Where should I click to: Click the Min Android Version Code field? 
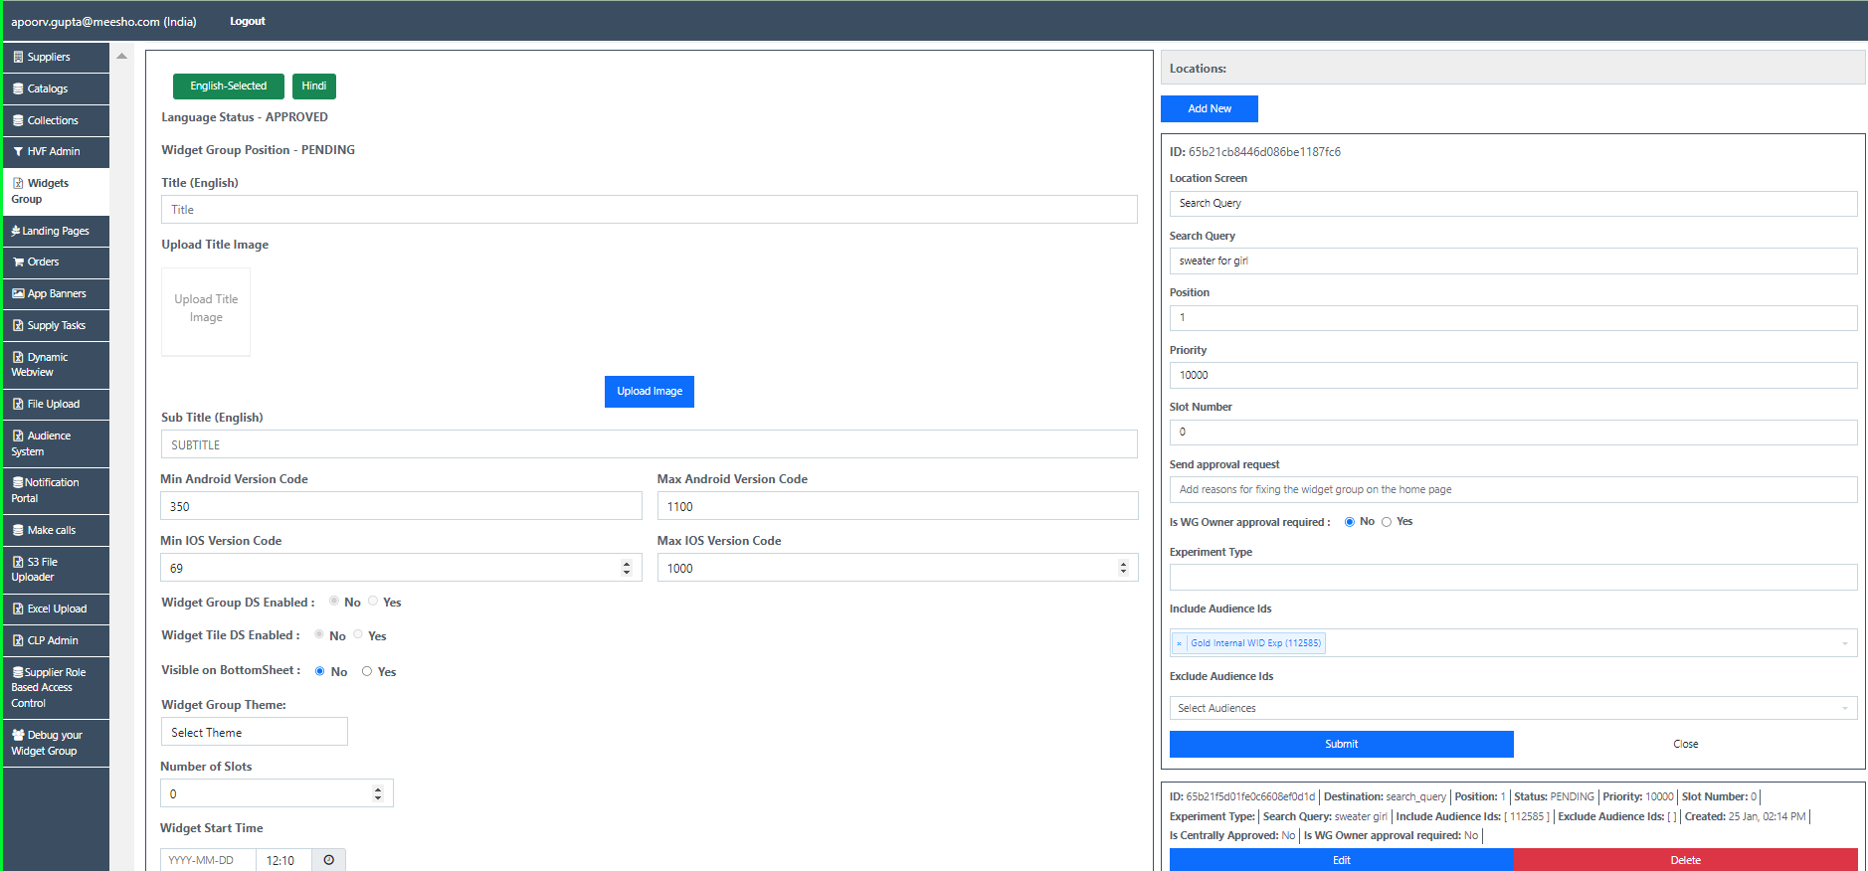tap(401, 506)
